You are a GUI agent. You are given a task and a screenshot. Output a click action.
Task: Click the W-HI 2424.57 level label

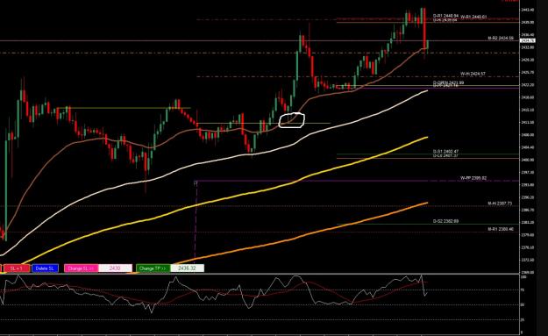[473, 74]
